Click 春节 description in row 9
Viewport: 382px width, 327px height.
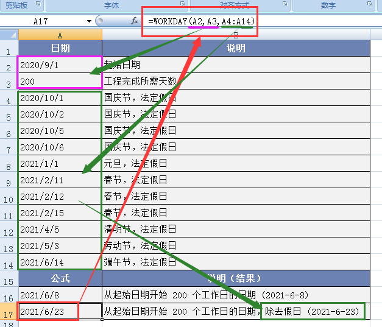coord(236,180)
